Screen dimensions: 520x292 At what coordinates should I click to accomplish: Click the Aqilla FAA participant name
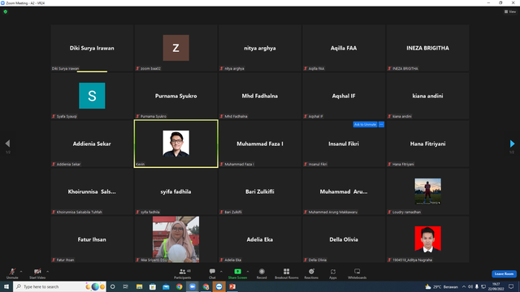tap(344, 48)
